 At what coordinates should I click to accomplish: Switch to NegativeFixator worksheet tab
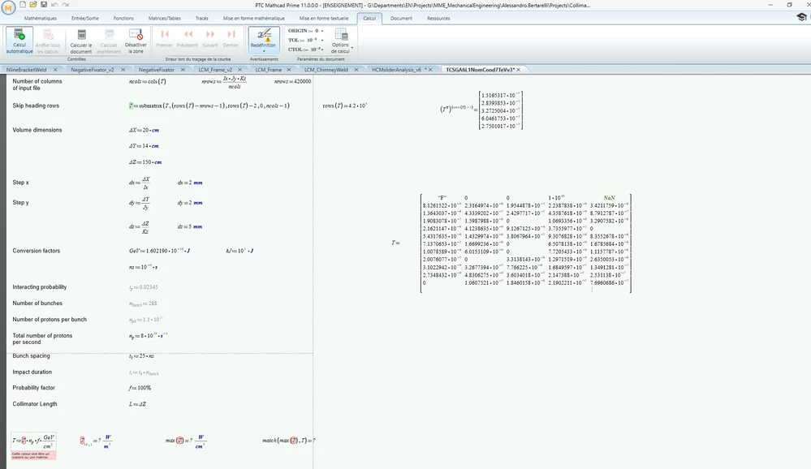(x=156, y=70)
